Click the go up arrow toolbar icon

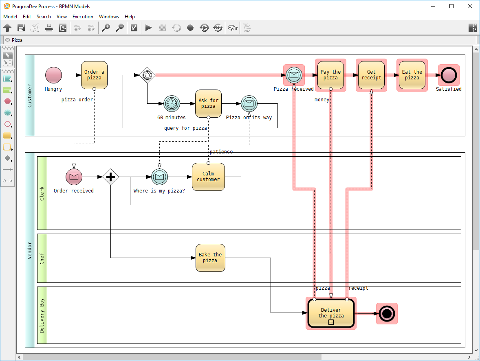7,28
